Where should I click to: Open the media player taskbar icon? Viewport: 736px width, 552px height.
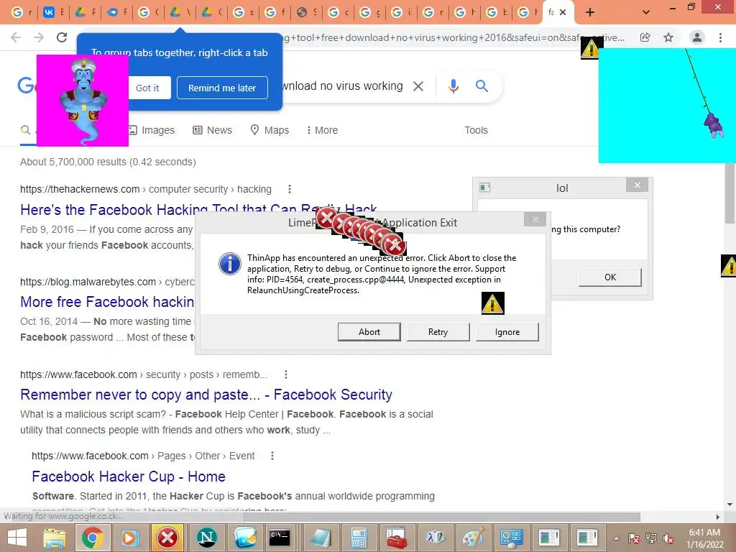click(130, 538)
